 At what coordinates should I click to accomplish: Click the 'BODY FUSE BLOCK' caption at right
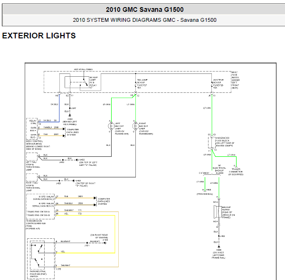[236, 80]
